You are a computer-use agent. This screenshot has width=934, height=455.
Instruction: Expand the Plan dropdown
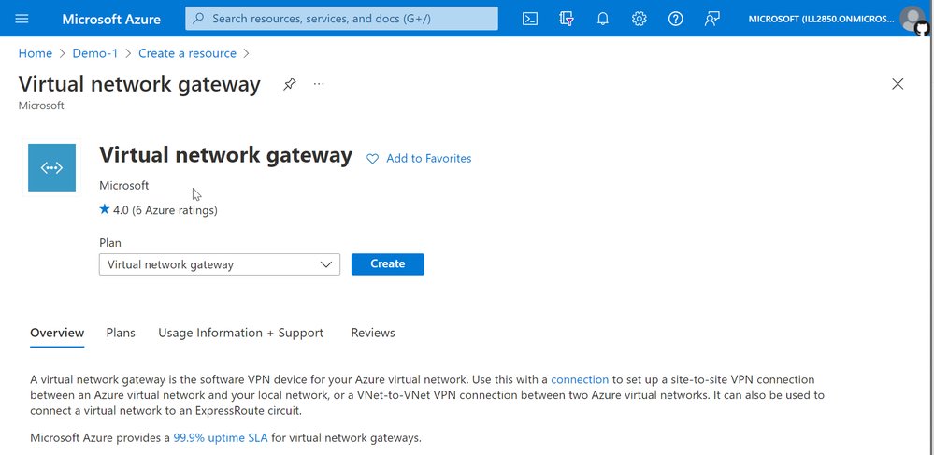(x=219, y=264)
